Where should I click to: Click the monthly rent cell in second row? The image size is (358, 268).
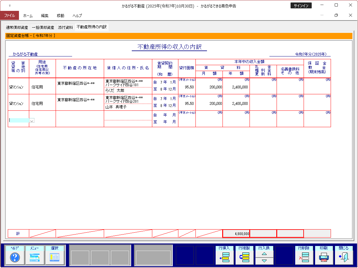pos(209,104)
